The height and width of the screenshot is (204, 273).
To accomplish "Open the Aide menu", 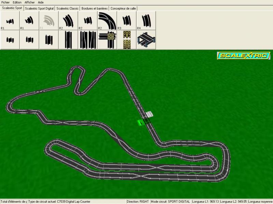I will 41,2.
